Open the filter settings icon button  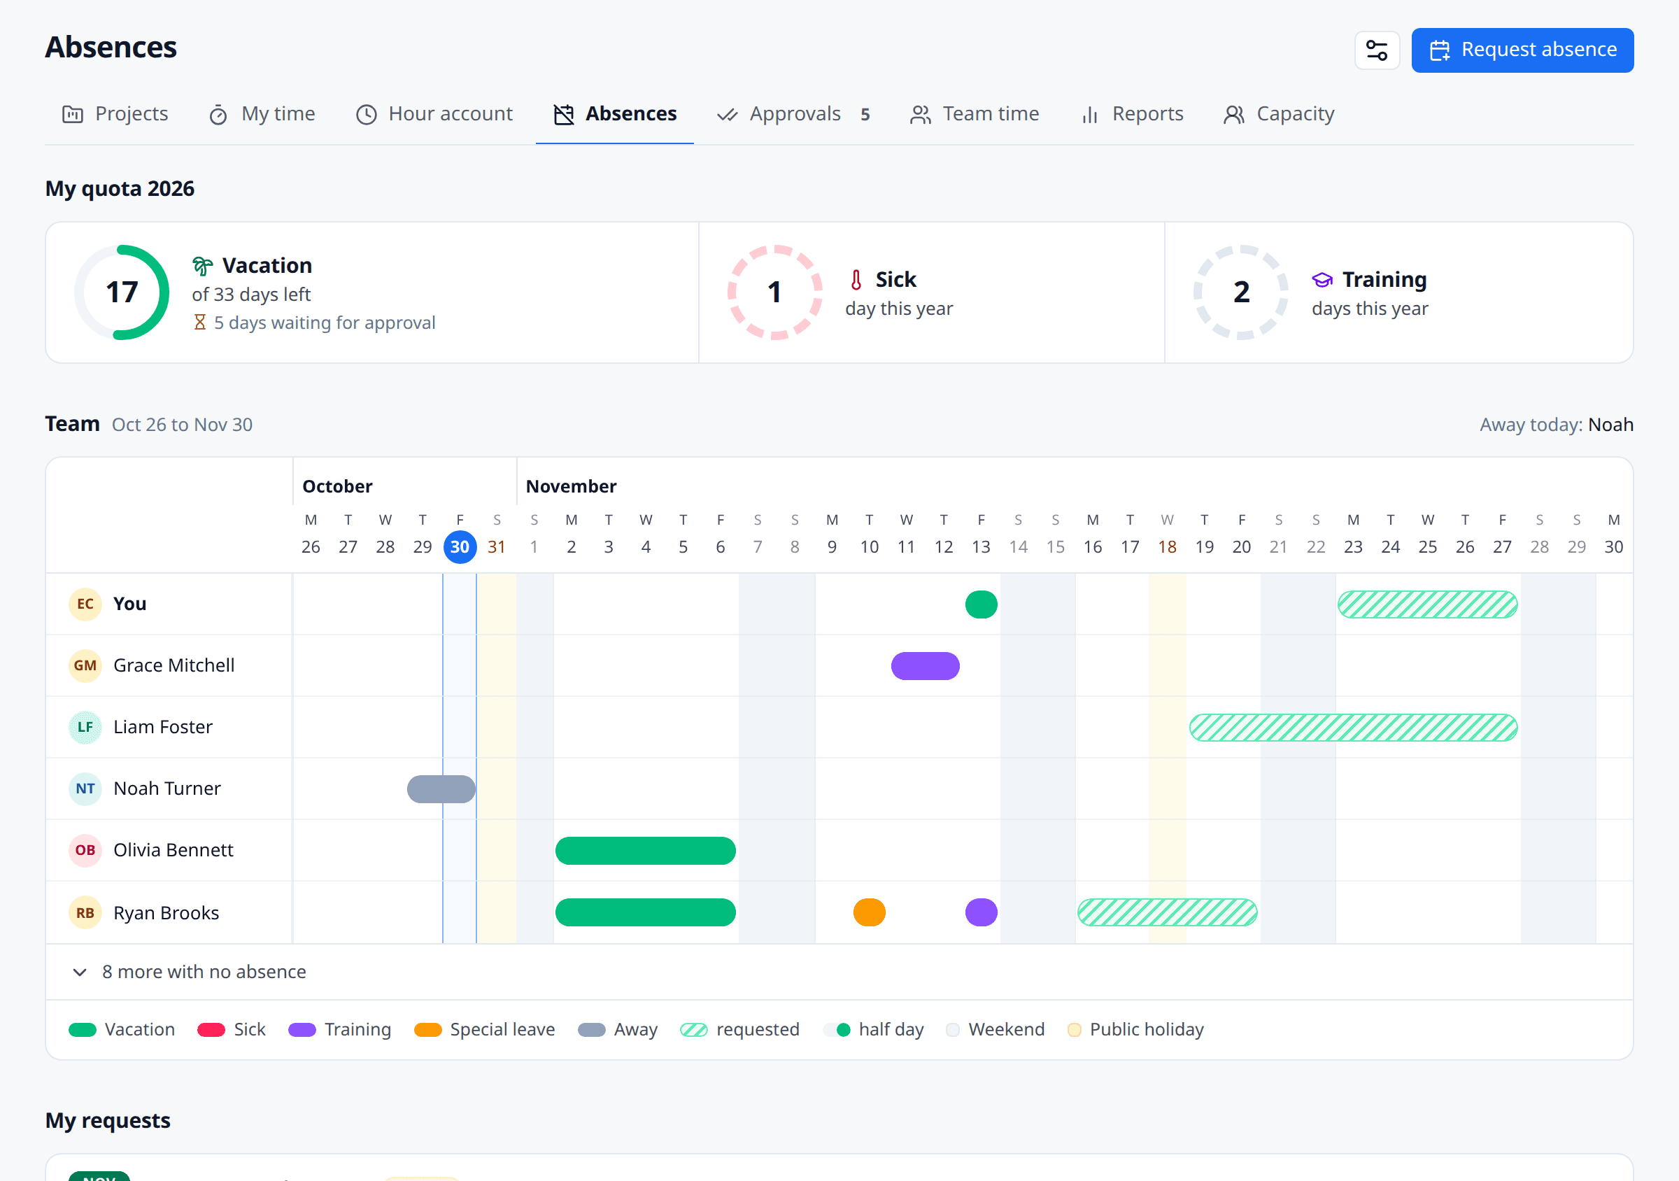[x=1376, y=50]
